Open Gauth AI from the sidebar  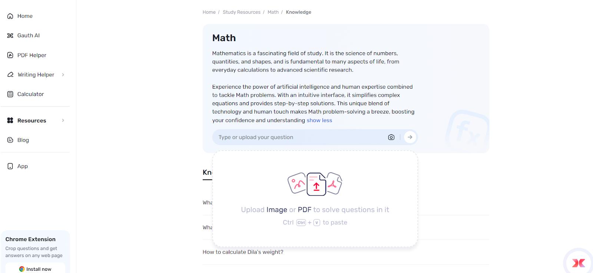[10, 35]
